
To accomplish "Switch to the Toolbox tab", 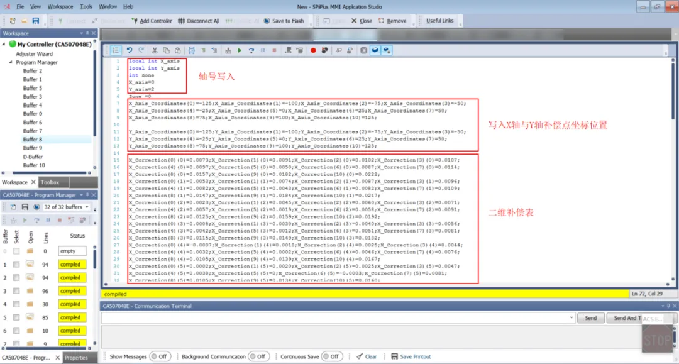I will point(50,182).
